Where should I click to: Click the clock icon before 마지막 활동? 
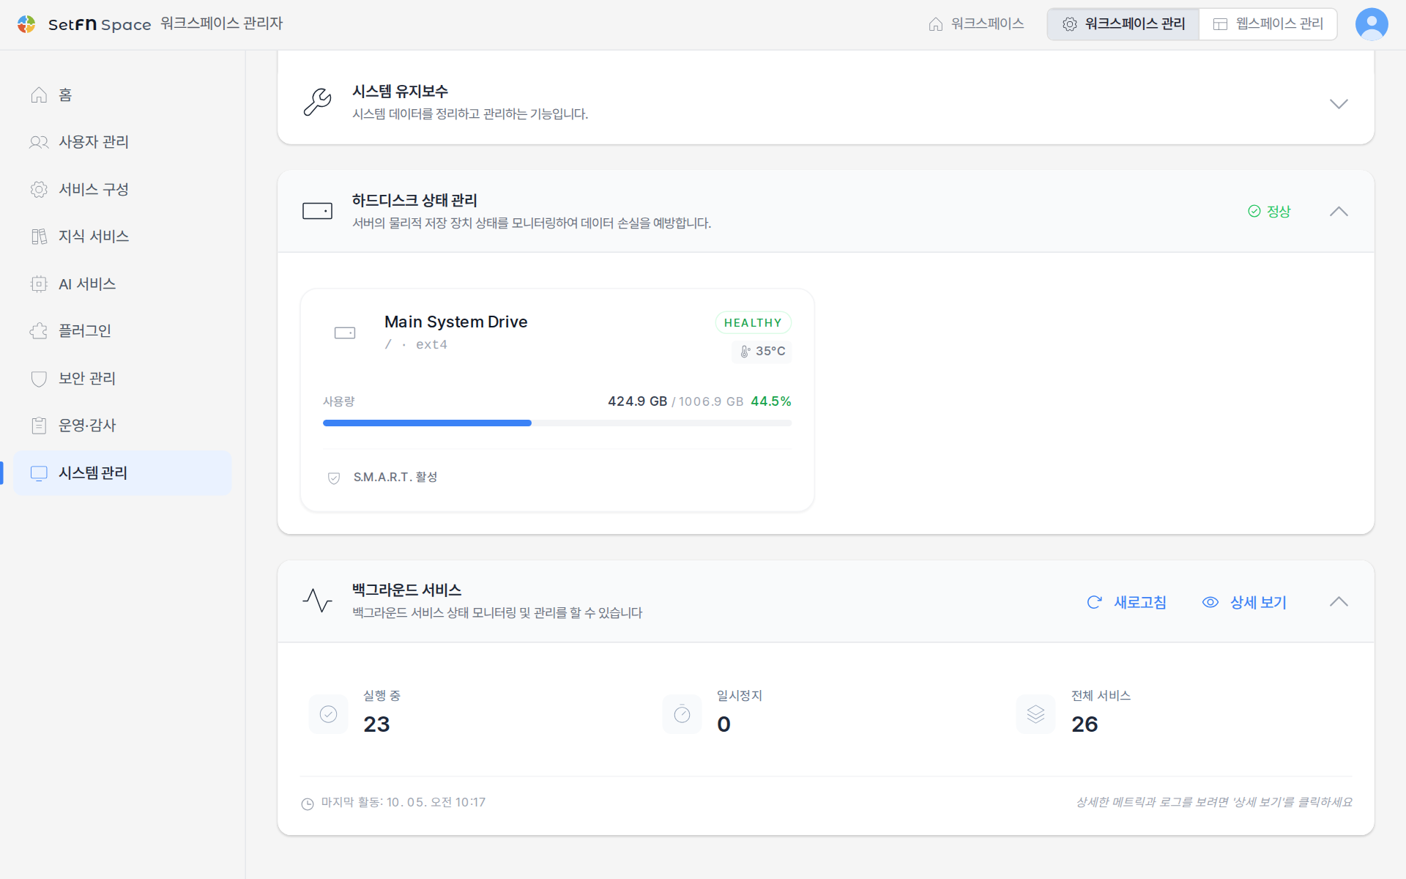pyautogui.click(x=308, y=804)
